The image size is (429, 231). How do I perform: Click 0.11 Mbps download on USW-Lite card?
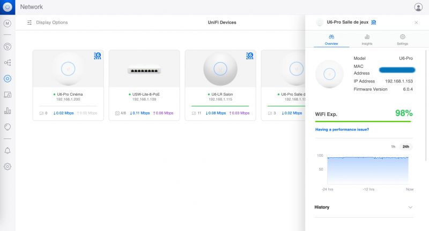(x=140, y=113)
